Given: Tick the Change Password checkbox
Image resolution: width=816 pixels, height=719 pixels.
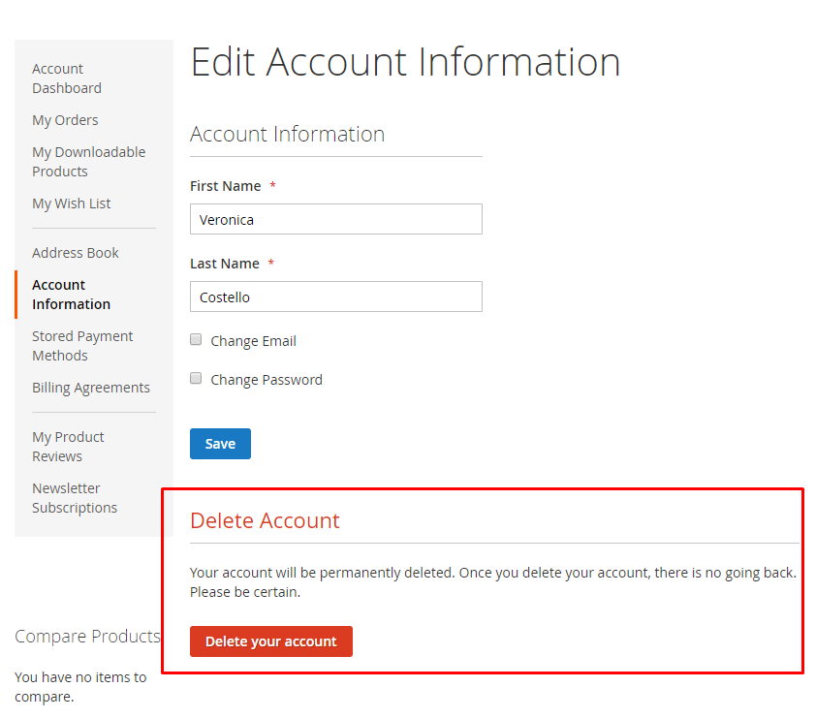Looking at the screenshot, I should coord(196,379).
